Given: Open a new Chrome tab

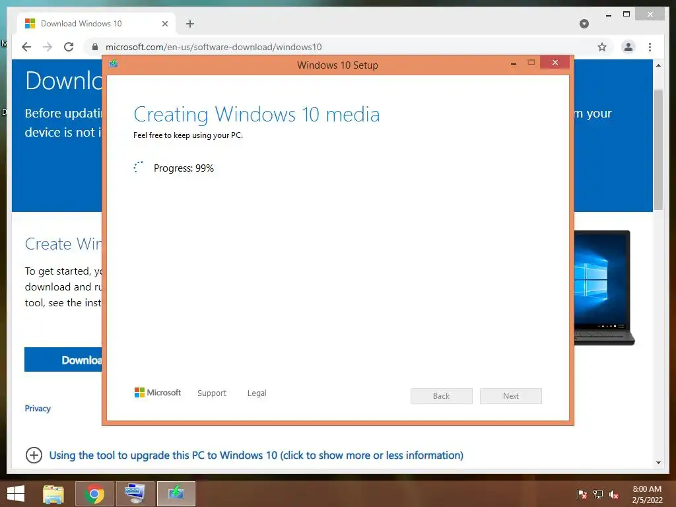Looking at the screenshot, I should [190, 24].
